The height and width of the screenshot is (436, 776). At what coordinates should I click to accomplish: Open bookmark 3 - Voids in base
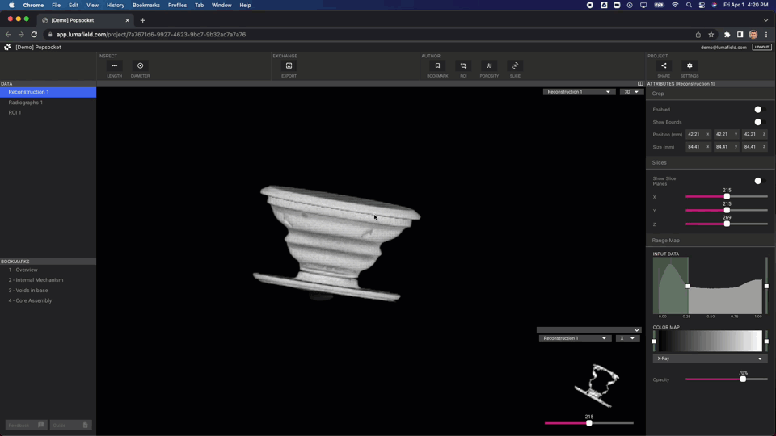[x=28, y=291]
